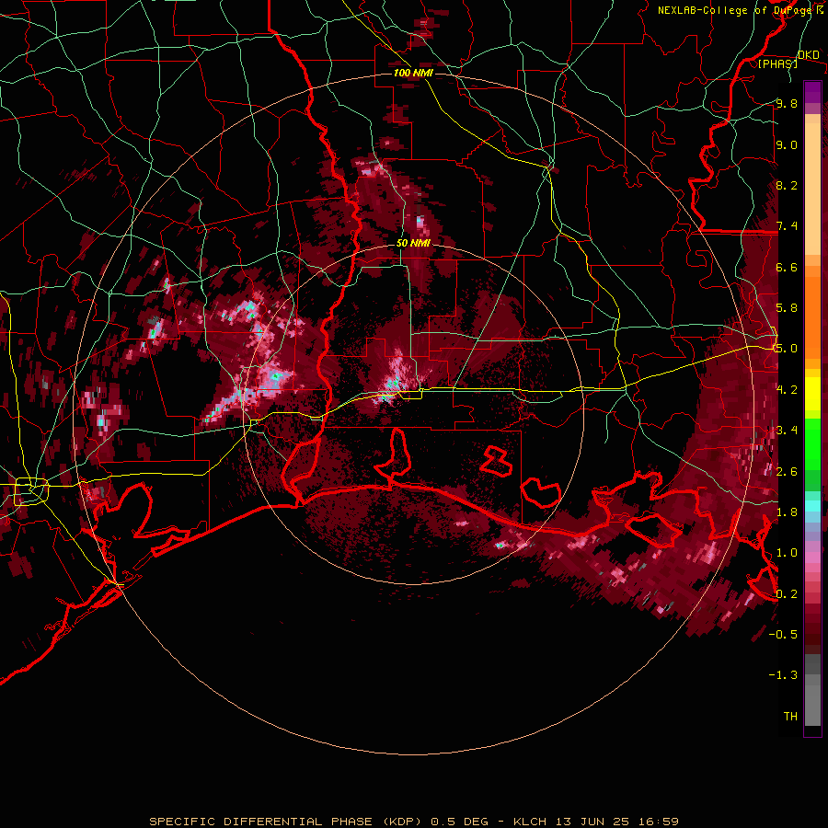Click the 6.6 legend value
This screenshot has height=828, width=828.
(x=787, y=267)
